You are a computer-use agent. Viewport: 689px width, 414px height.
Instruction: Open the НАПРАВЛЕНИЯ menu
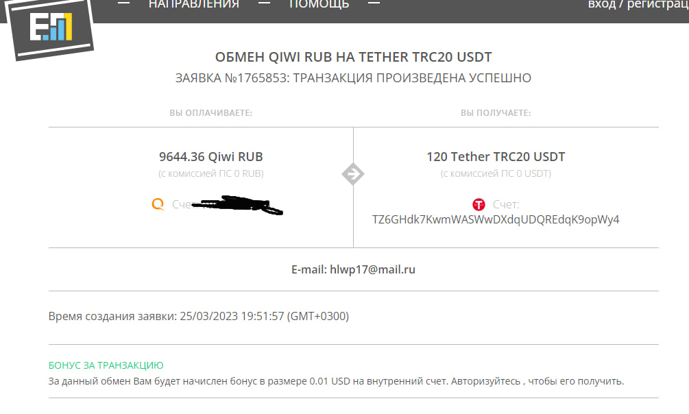194,4
